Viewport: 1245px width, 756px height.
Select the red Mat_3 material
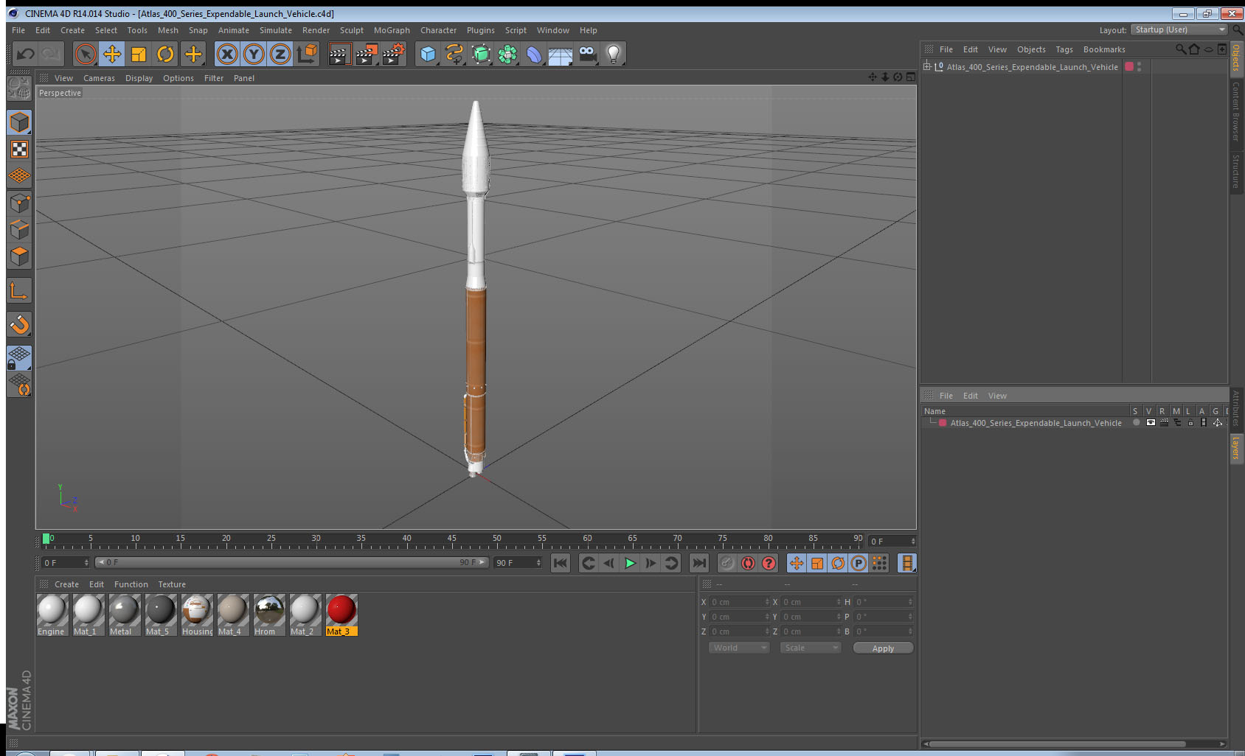pos(341,615)
